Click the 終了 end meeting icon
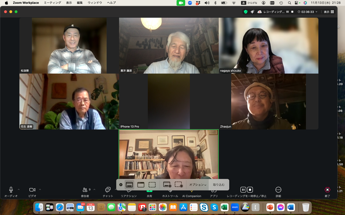Viewport: 345px width, 215px height. pos(327,190)
